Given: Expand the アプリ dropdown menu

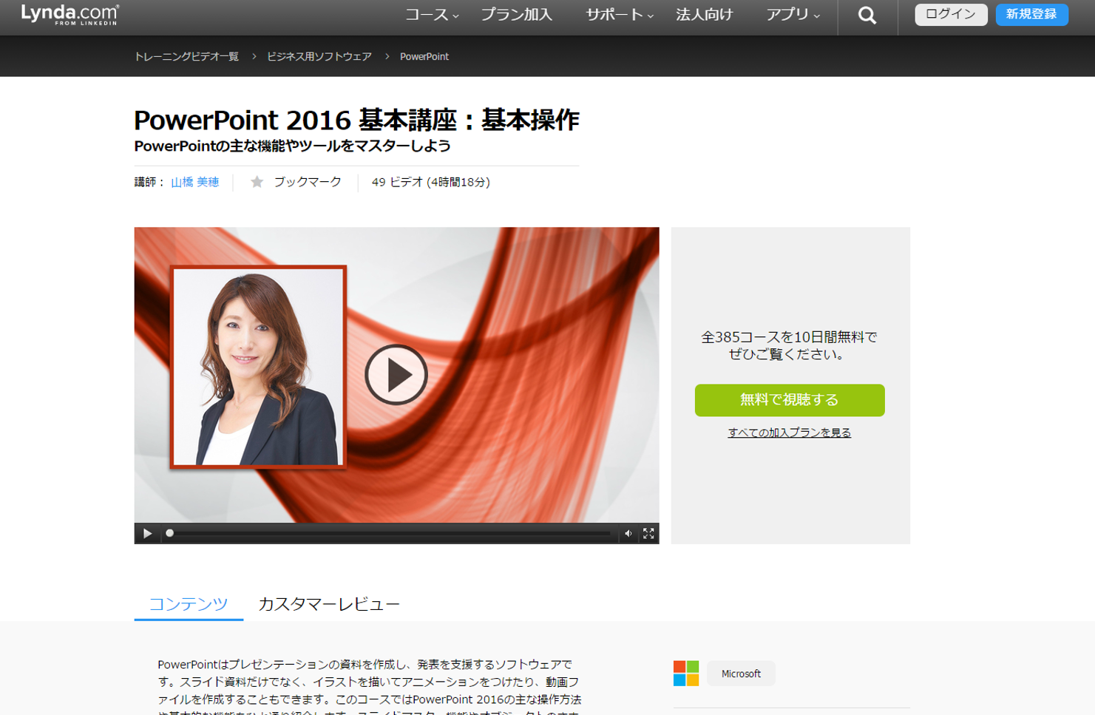Looking at the screenshot, I should (x=793, y=15).
